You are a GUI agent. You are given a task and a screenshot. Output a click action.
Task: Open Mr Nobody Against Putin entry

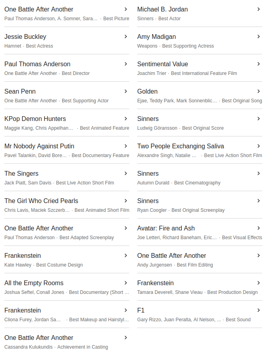pos(67,150)
